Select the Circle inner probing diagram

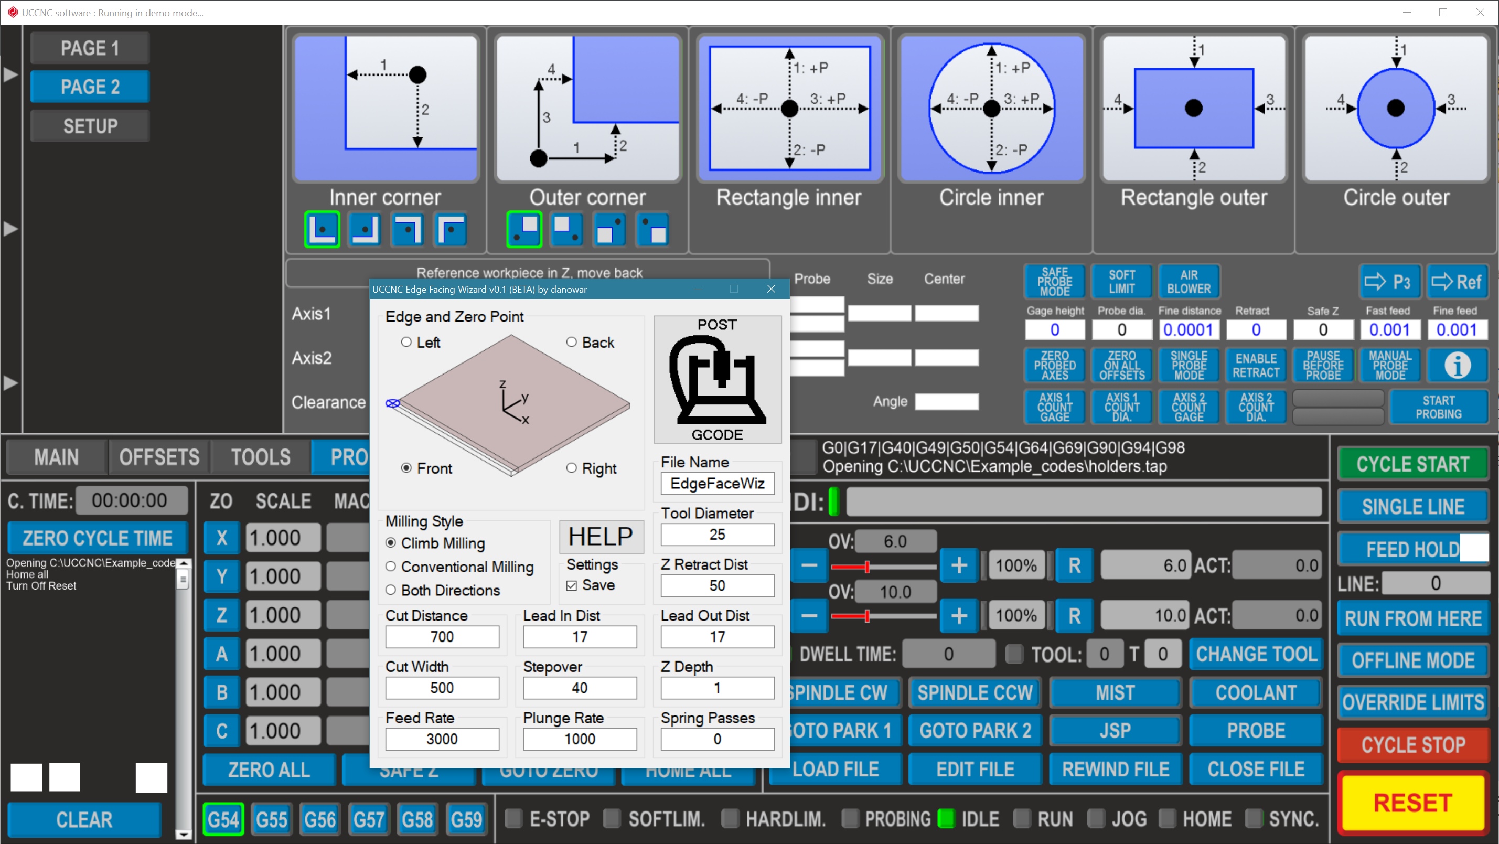click(991, 108)
